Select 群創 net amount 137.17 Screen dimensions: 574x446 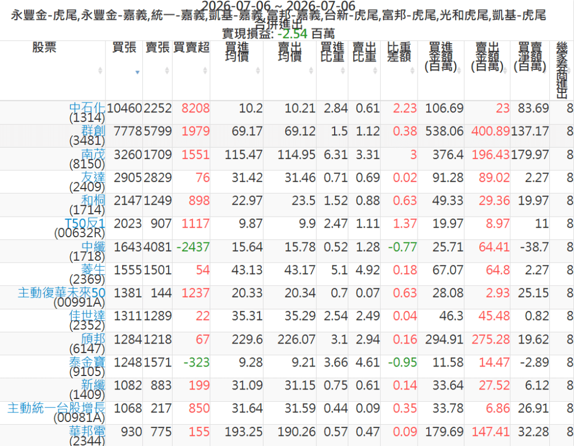point(530,132)
